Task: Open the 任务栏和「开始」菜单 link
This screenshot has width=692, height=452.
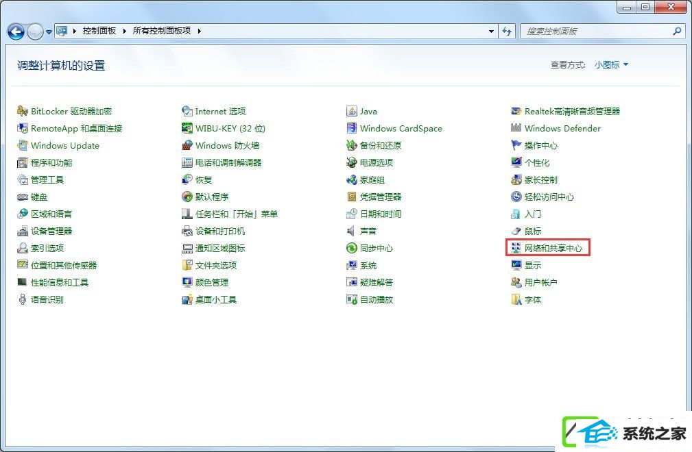Action: tap(237, 214)
